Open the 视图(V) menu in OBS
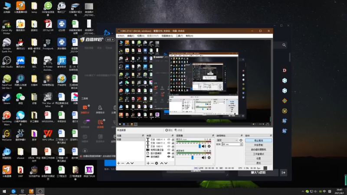 141,36
